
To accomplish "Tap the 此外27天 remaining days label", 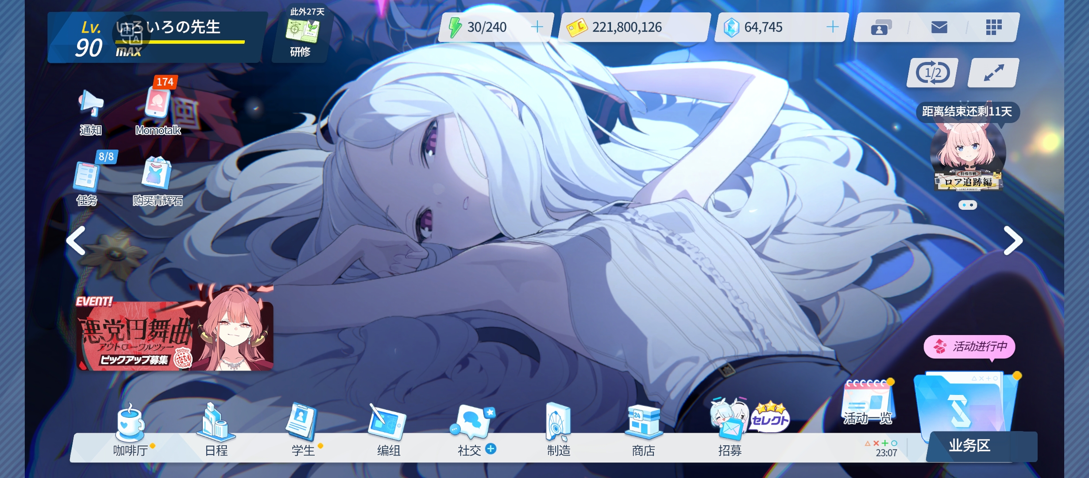I will click(x=307, y=12).
